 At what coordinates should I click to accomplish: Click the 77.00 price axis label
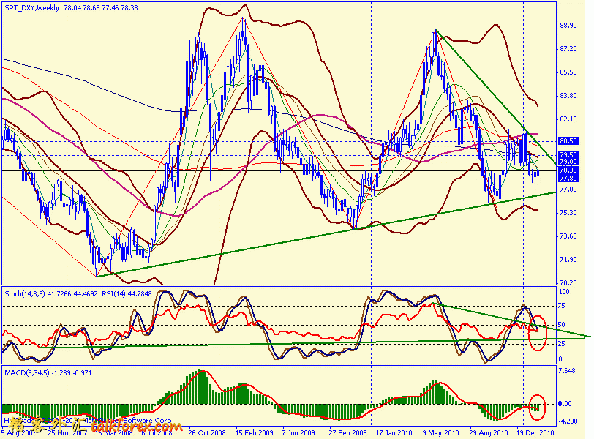568,190
